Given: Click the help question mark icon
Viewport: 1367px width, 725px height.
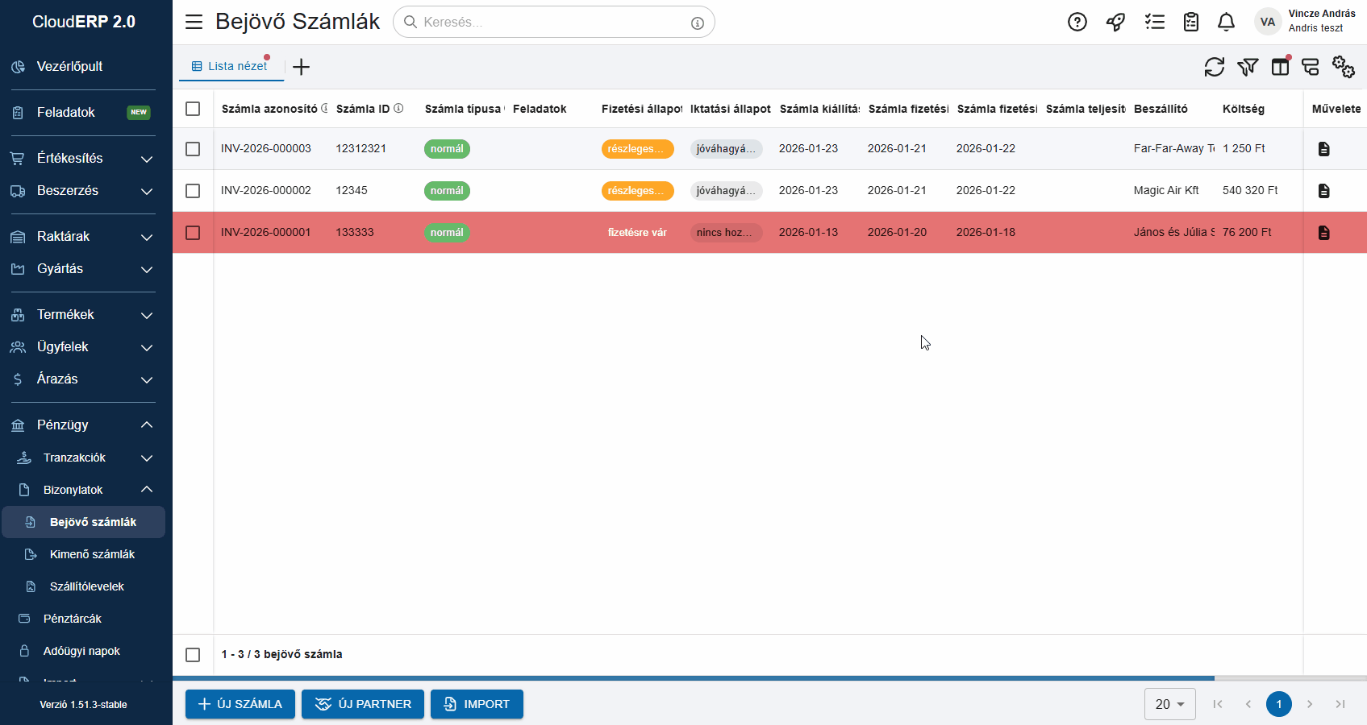Looking at the screenshot, I should click(1077, 23).
